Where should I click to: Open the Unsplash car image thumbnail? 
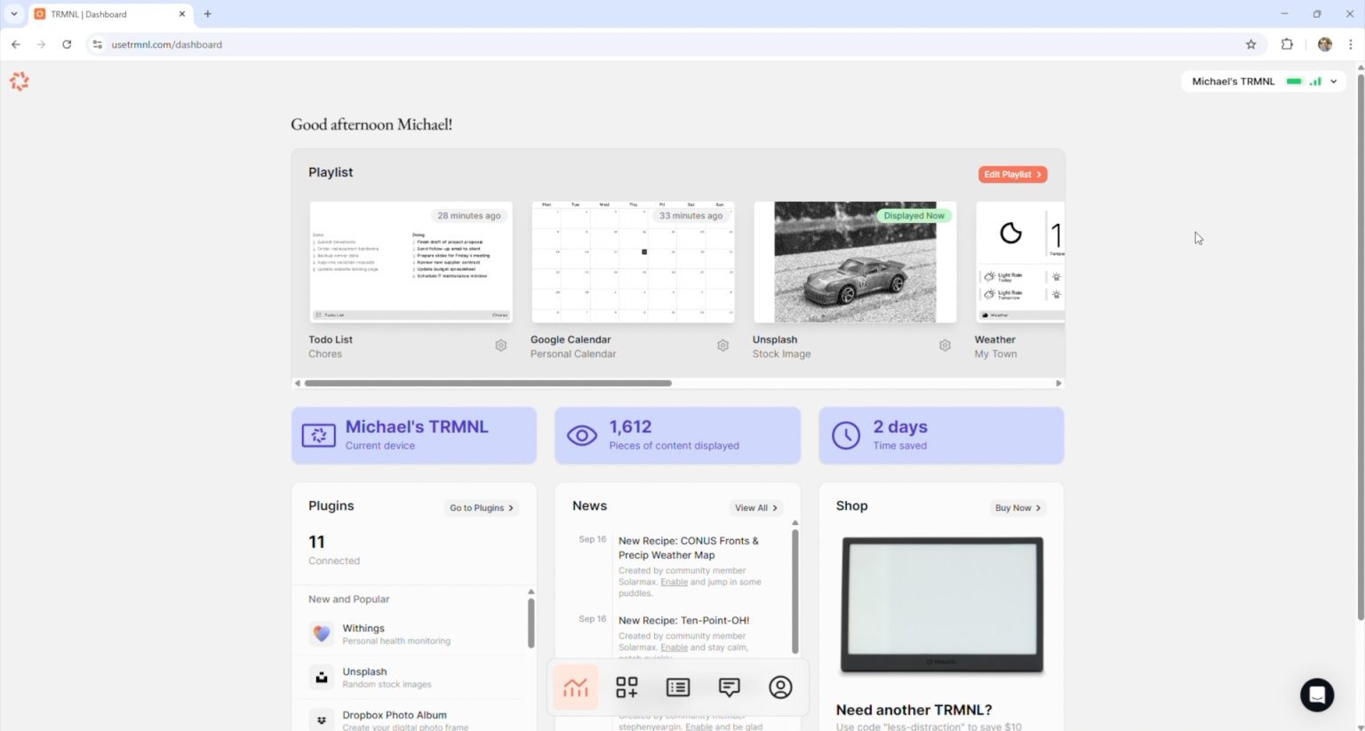pos(855,262)
